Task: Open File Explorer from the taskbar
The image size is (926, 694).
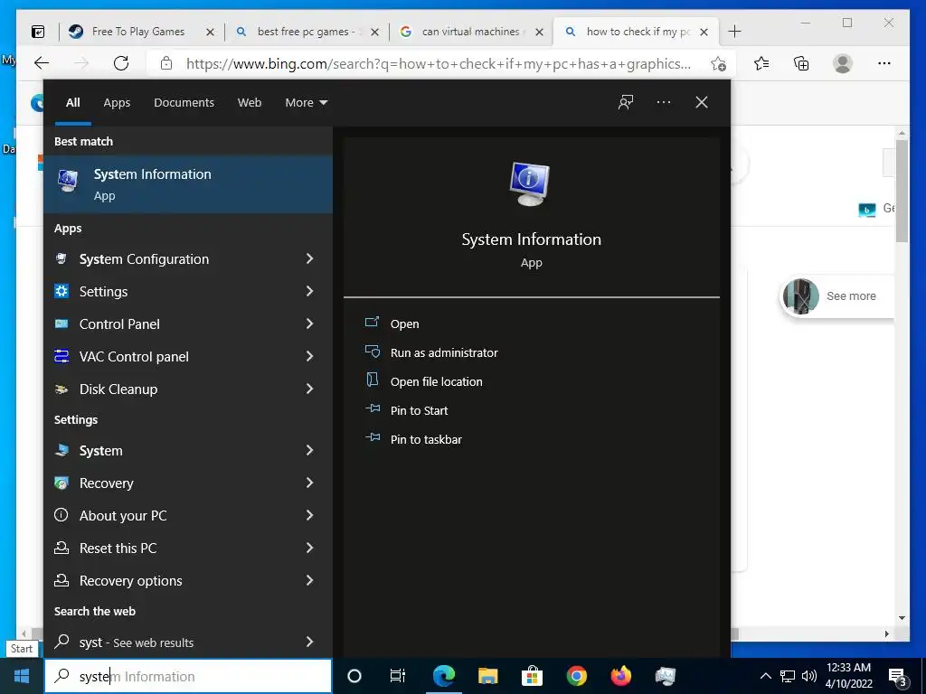Action: coord(487,676)
